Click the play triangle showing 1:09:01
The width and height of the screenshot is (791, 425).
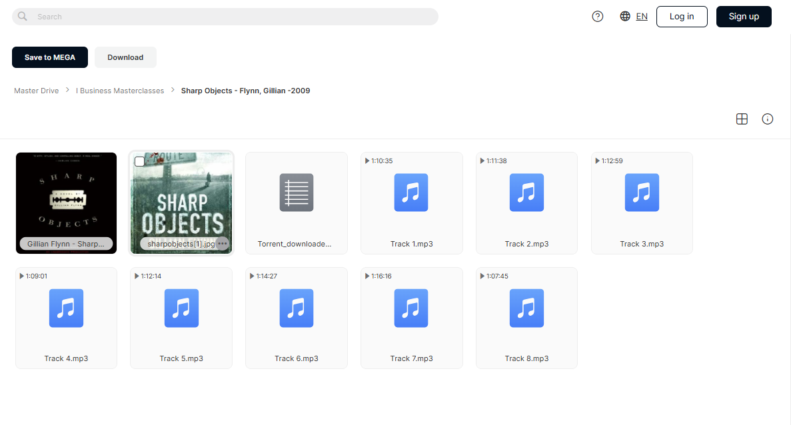[x=22, y=276]
